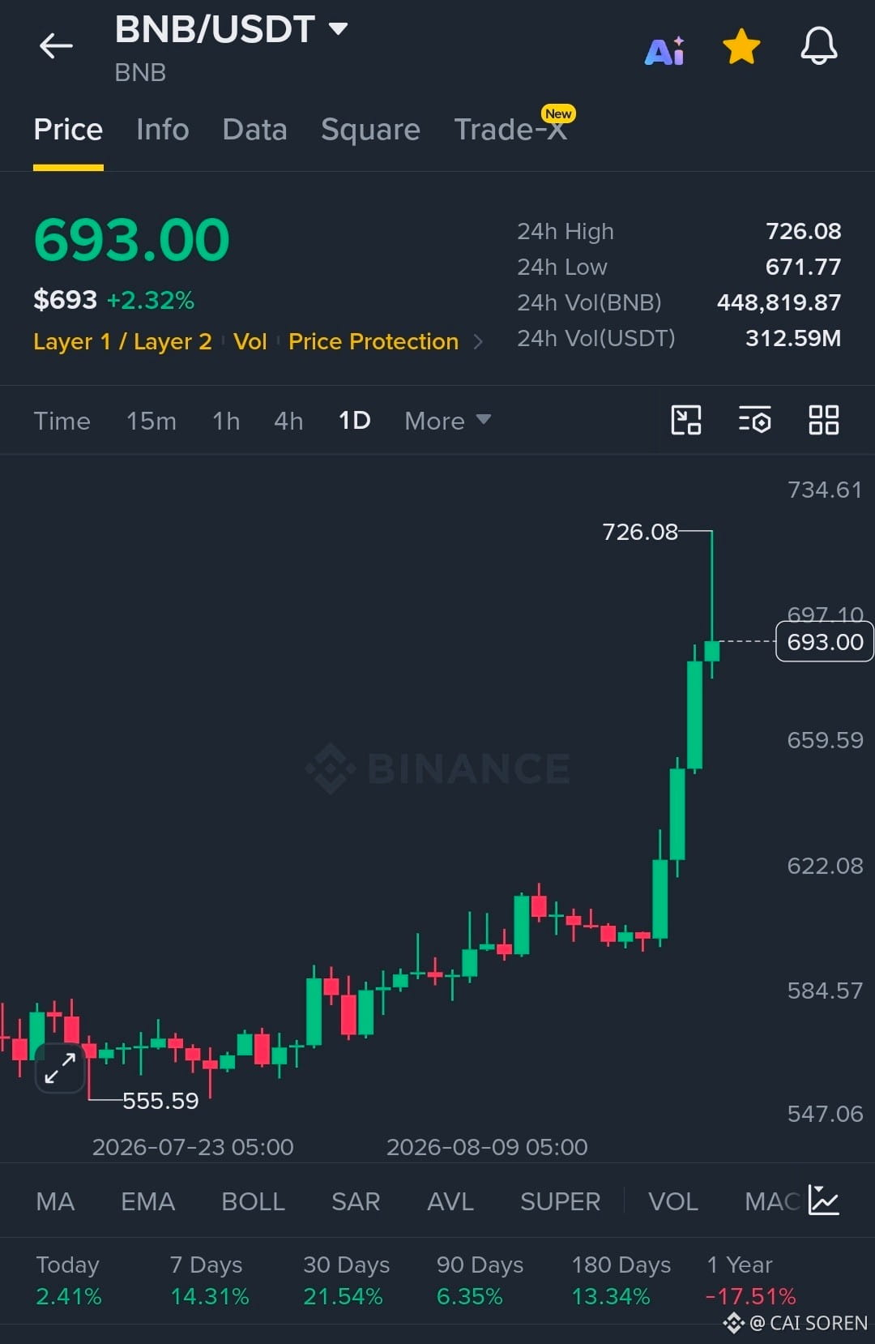875x1344 pixels.
Task: Select the 1D chart interval
Action: [x=354, y=421]
